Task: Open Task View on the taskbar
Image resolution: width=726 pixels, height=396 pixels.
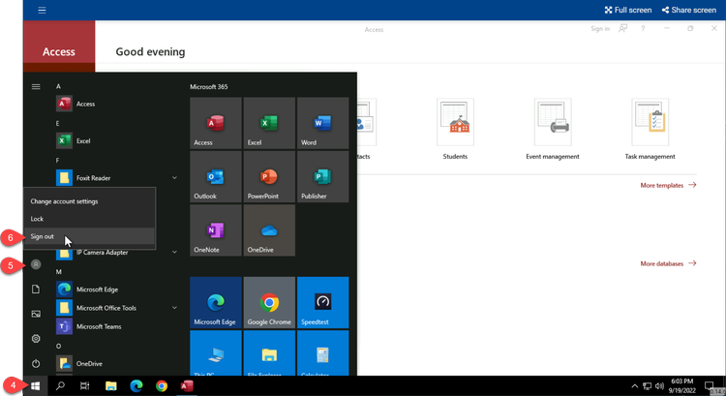Action: click(85, 385)
